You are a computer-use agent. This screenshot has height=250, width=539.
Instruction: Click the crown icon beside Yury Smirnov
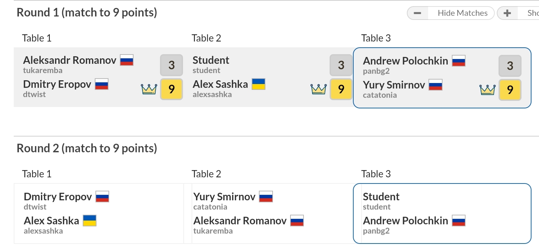[x=487, y=90]
